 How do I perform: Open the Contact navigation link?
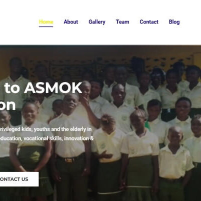[149, 22]
